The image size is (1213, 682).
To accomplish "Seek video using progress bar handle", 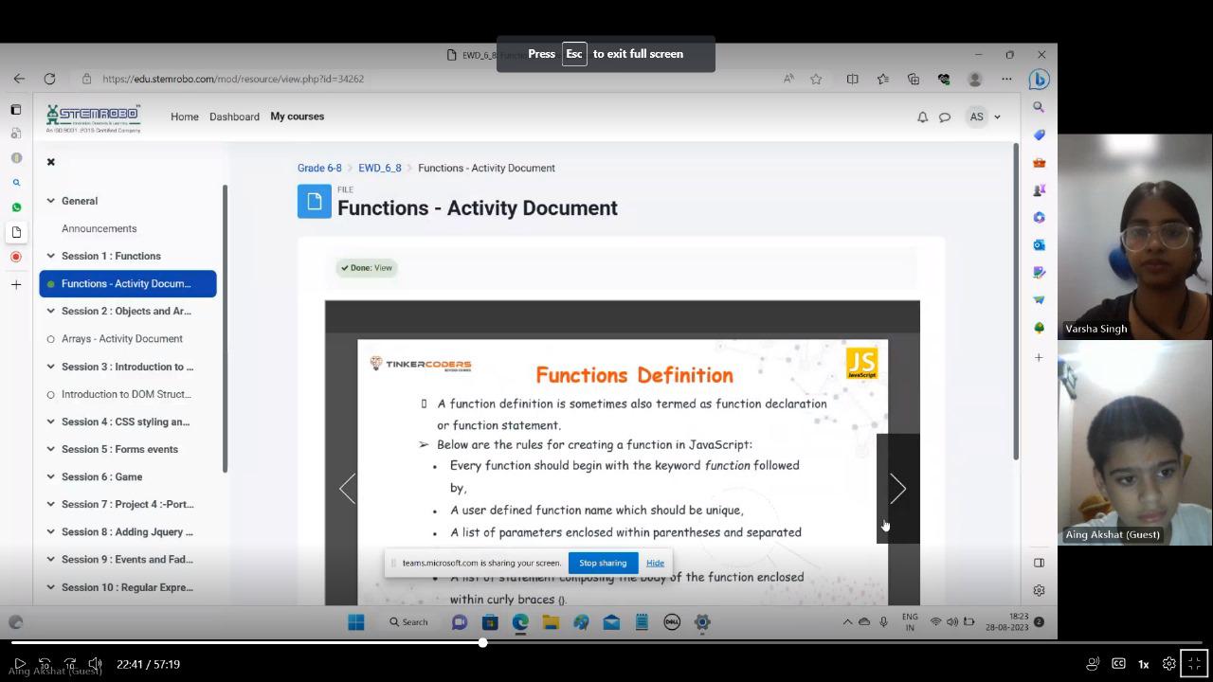I will point(482,642).
